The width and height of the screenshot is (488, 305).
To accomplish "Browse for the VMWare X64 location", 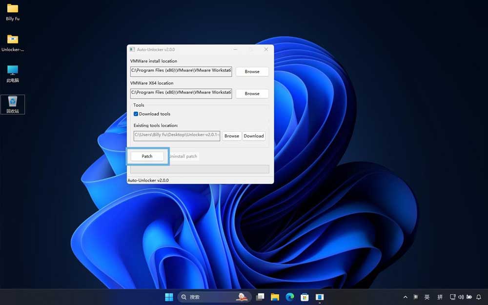I will pyautogui.click(x=252, y=93).
